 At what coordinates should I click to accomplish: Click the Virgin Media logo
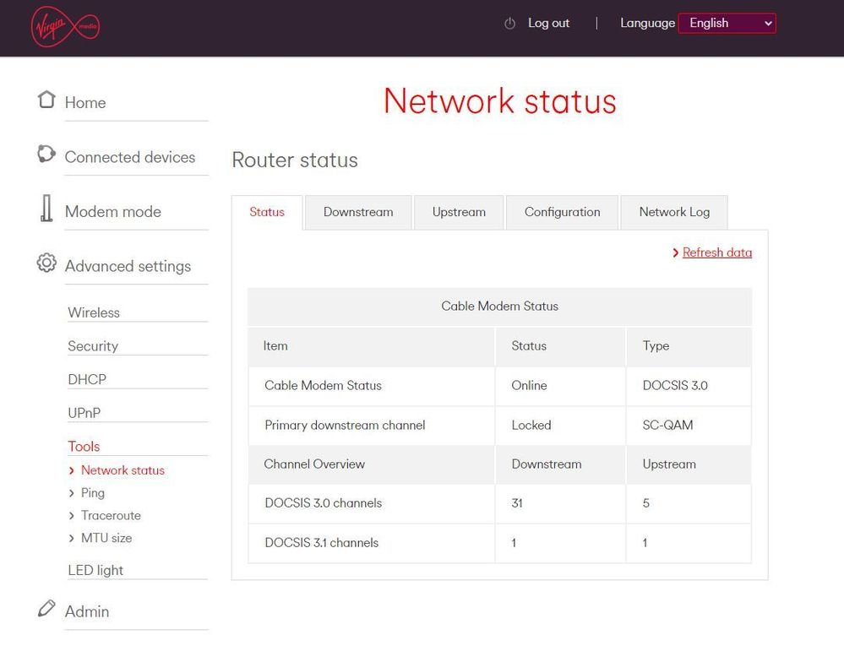coord(65,26)
